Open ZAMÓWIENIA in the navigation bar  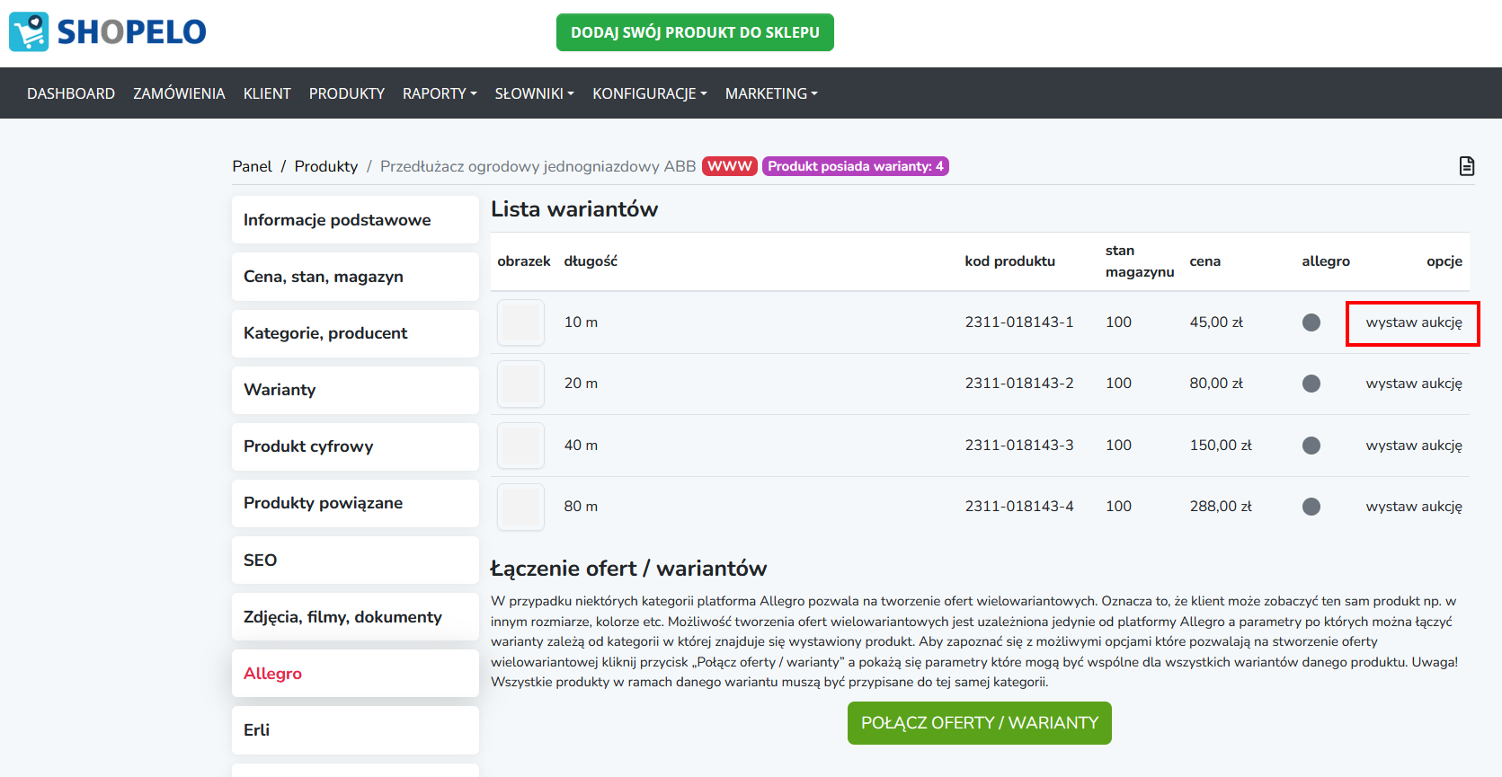tap(179, 93)
